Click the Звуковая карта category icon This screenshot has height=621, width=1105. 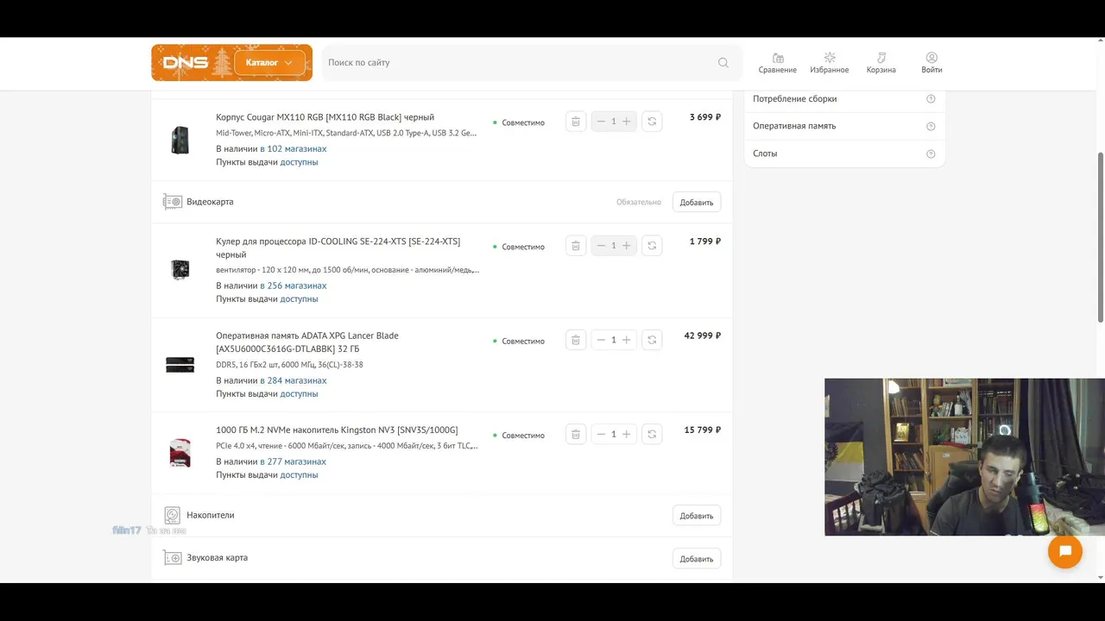pyautogui.click(x=172, y=558)
